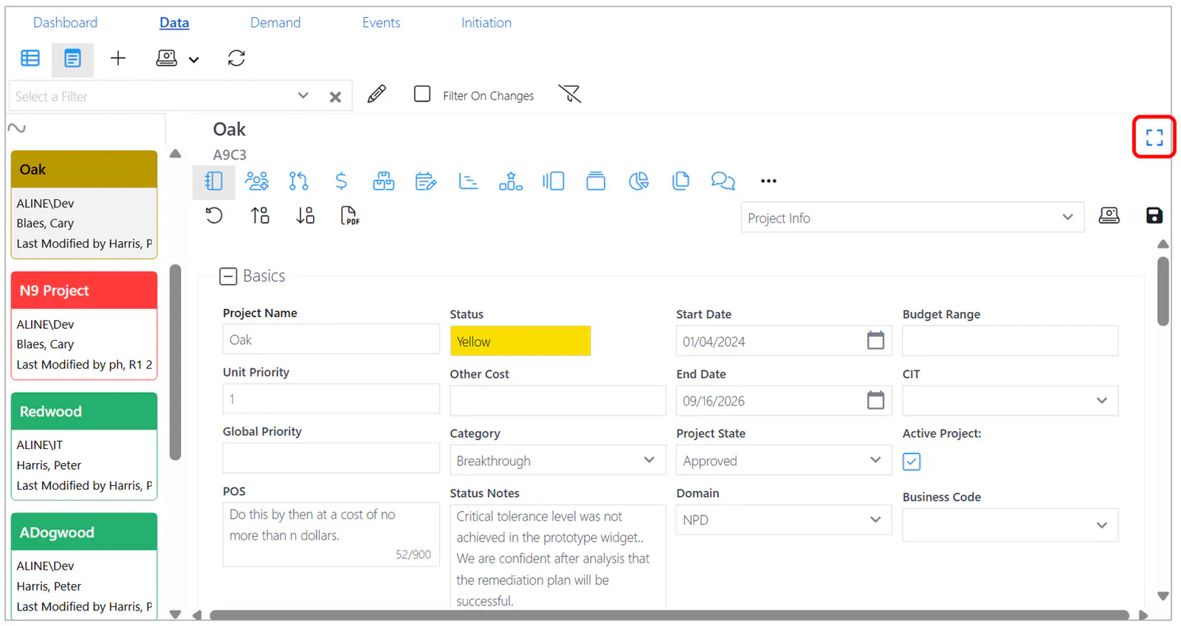Clear all filters using the crossed funnel icon
This screenshot has width=1181, height=626.
pos(570,94)
